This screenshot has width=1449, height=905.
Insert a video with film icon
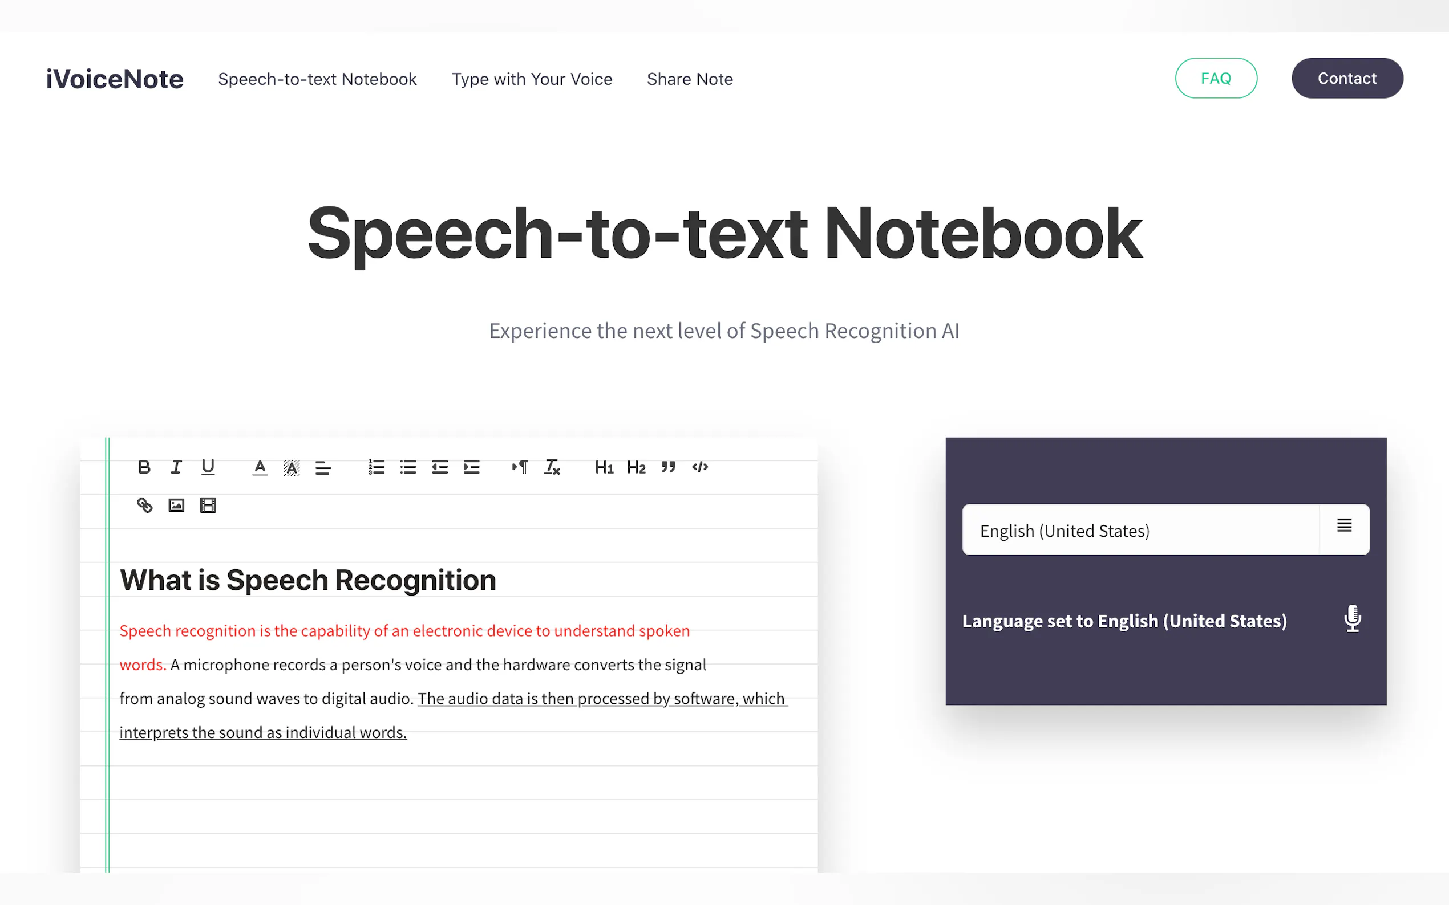point(208,505)
